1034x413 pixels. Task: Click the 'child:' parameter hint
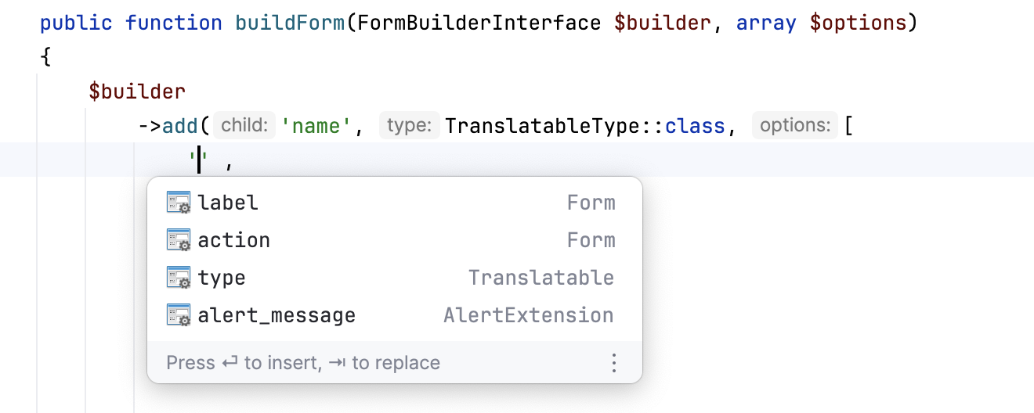244,125
